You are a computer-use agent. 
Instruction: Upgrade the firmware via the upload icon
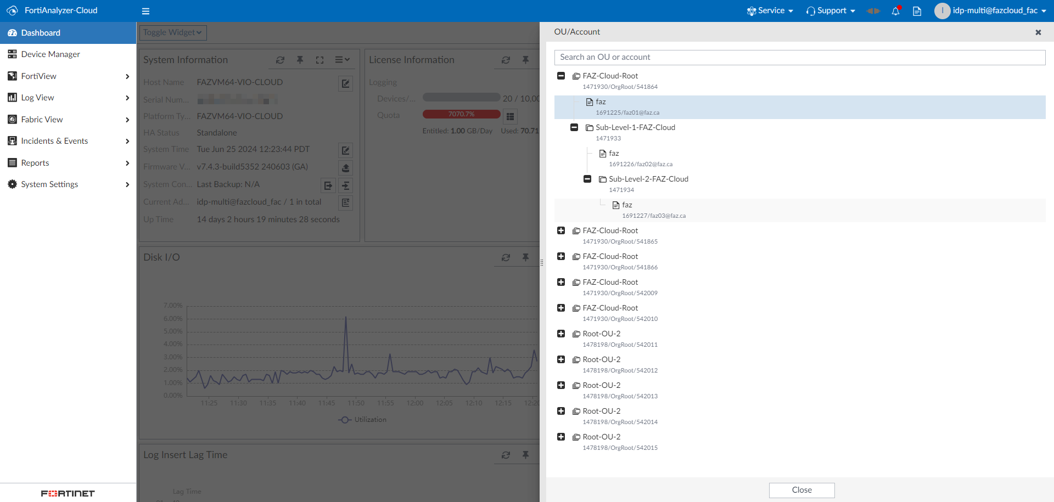pyautogui.click(x=345, y=168)
